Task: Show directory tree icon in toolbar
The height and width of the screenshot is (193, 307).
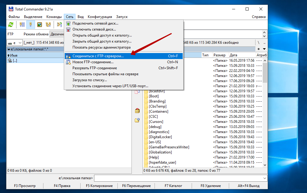Action: pyautogui.click(x=48, y=25)
